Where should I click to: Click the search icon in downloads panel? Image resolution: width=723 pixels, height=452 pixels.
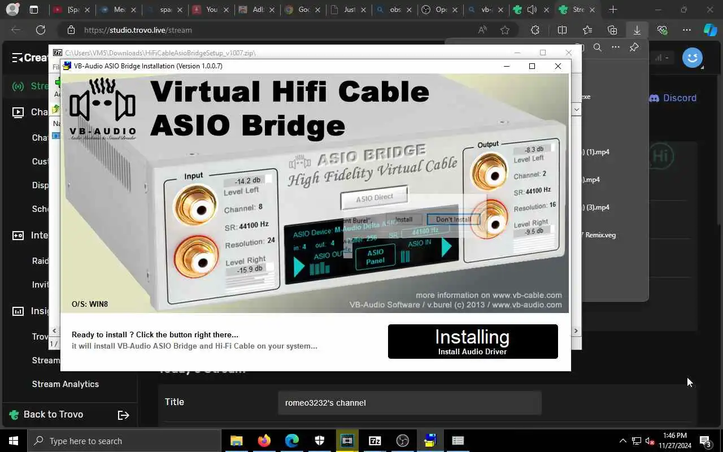coord(597,47)
